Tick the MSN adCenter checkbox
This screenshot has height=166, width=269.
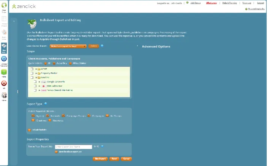click(35, 86)
